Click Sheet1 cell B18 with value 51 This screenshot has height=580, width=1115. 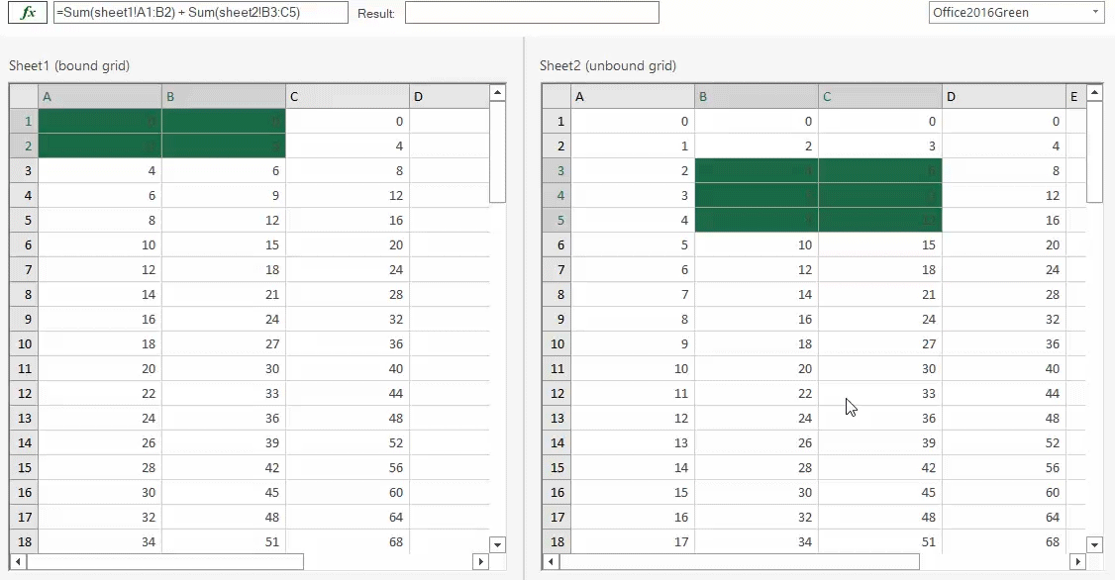click(223, 541)
